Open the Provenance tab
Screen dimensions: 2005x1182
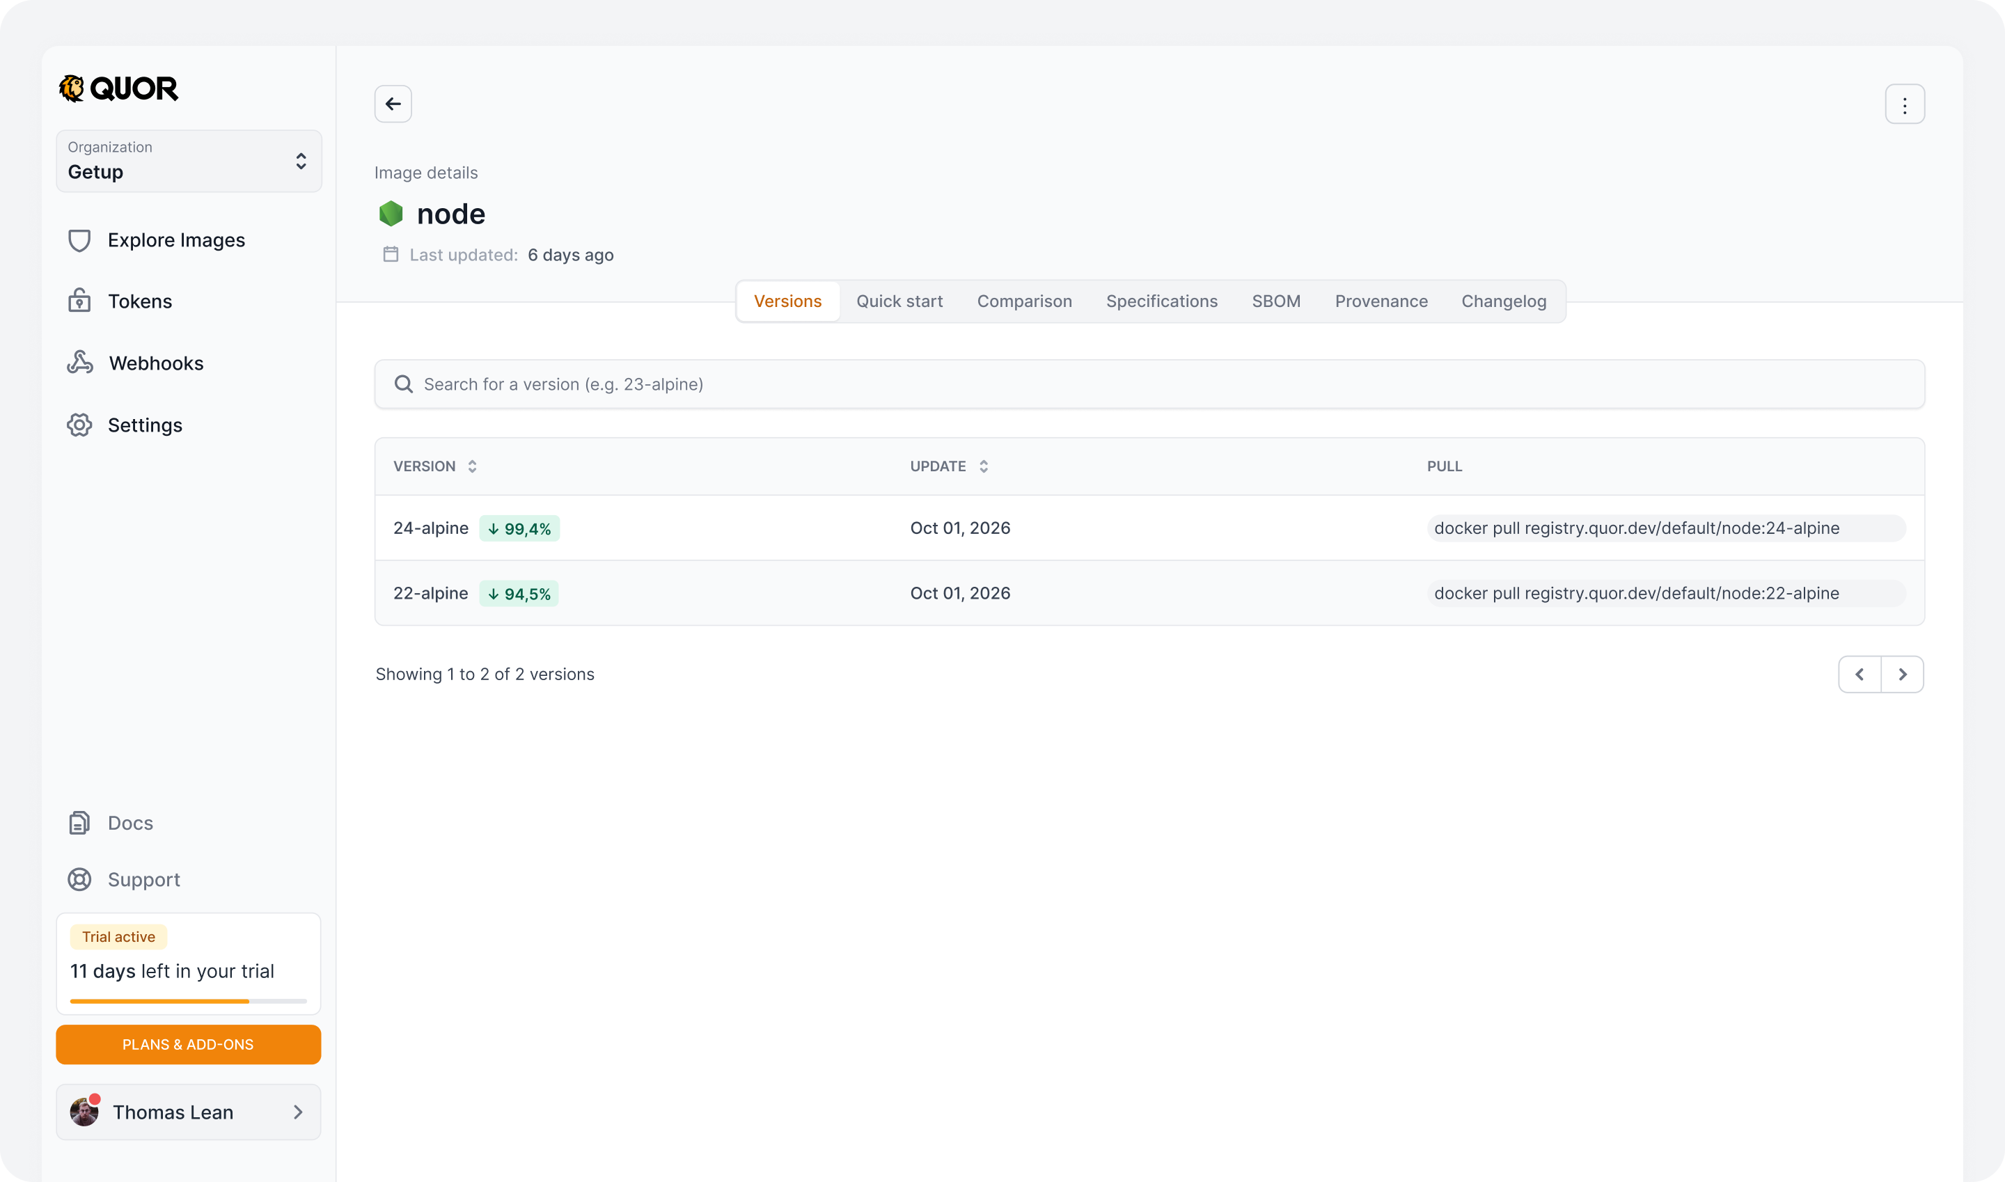coord(1381,301)
